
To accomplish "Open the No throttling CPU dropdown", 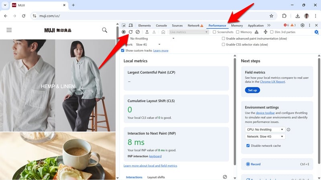I will click(152, 38).
